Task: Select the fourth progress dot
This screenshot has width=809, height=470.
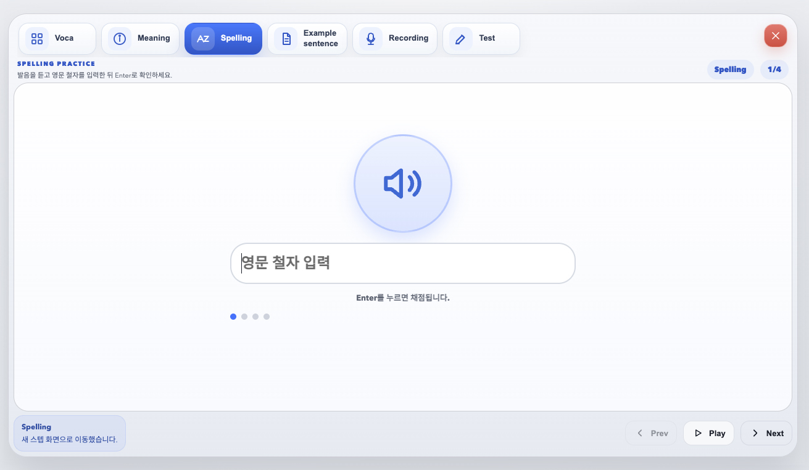Action: [x=267, y=317]
